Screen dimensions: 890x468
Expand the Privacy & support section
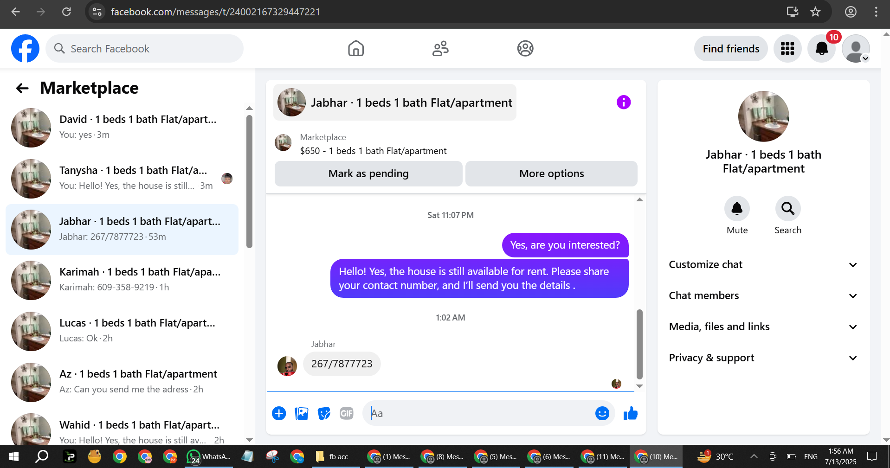763,358
